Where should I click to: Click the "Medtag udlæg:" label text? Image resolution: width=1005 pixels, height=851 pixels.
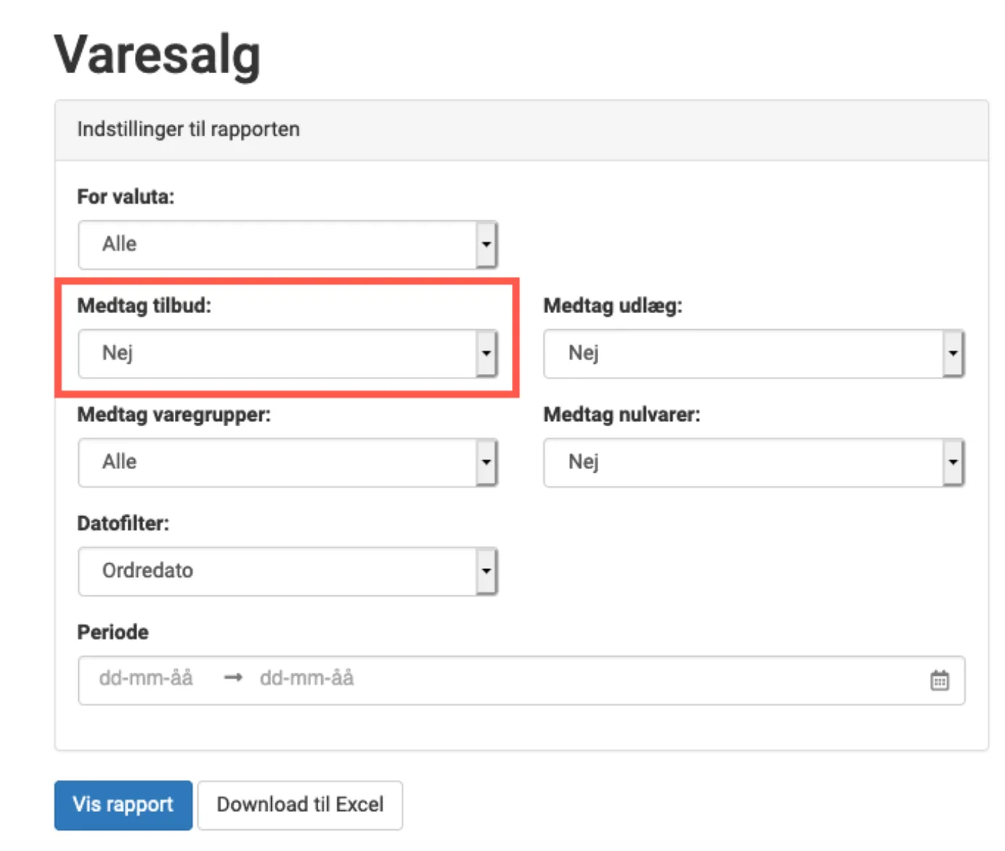point(613,306)
